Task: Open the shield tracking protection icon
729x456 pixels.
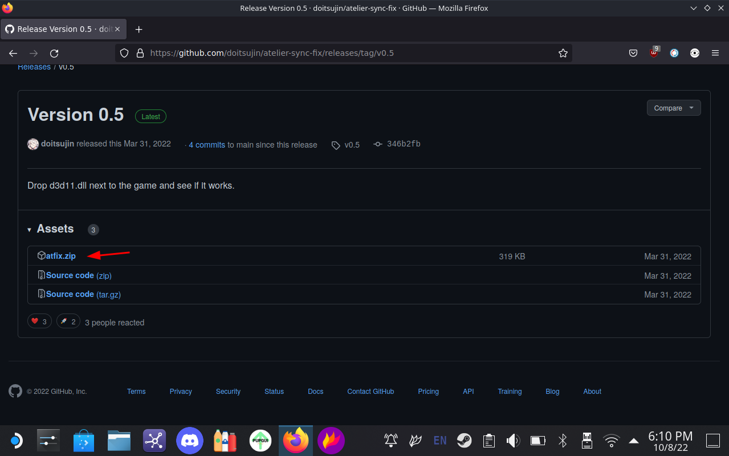Action: 124,53
